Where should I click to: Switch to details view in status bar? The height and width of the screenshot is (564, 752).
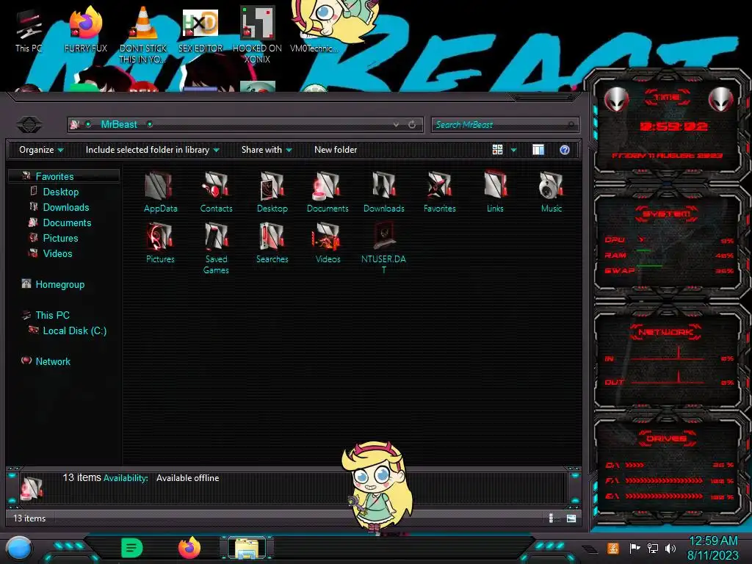point(551,518)
